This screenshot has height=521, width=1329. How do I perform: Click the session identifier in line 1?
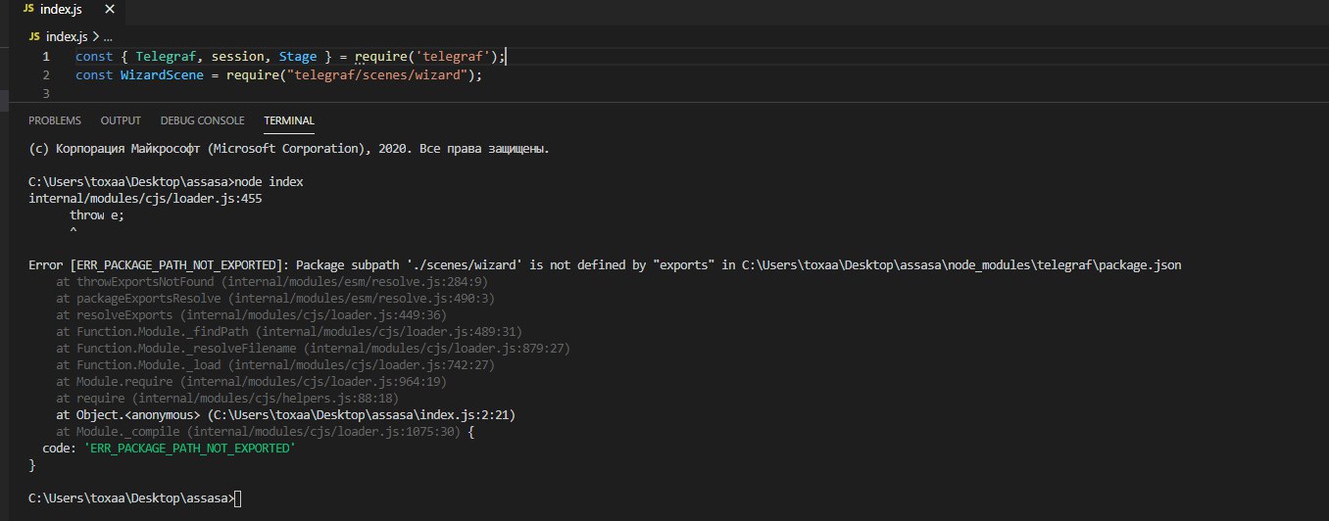[237, 57]
